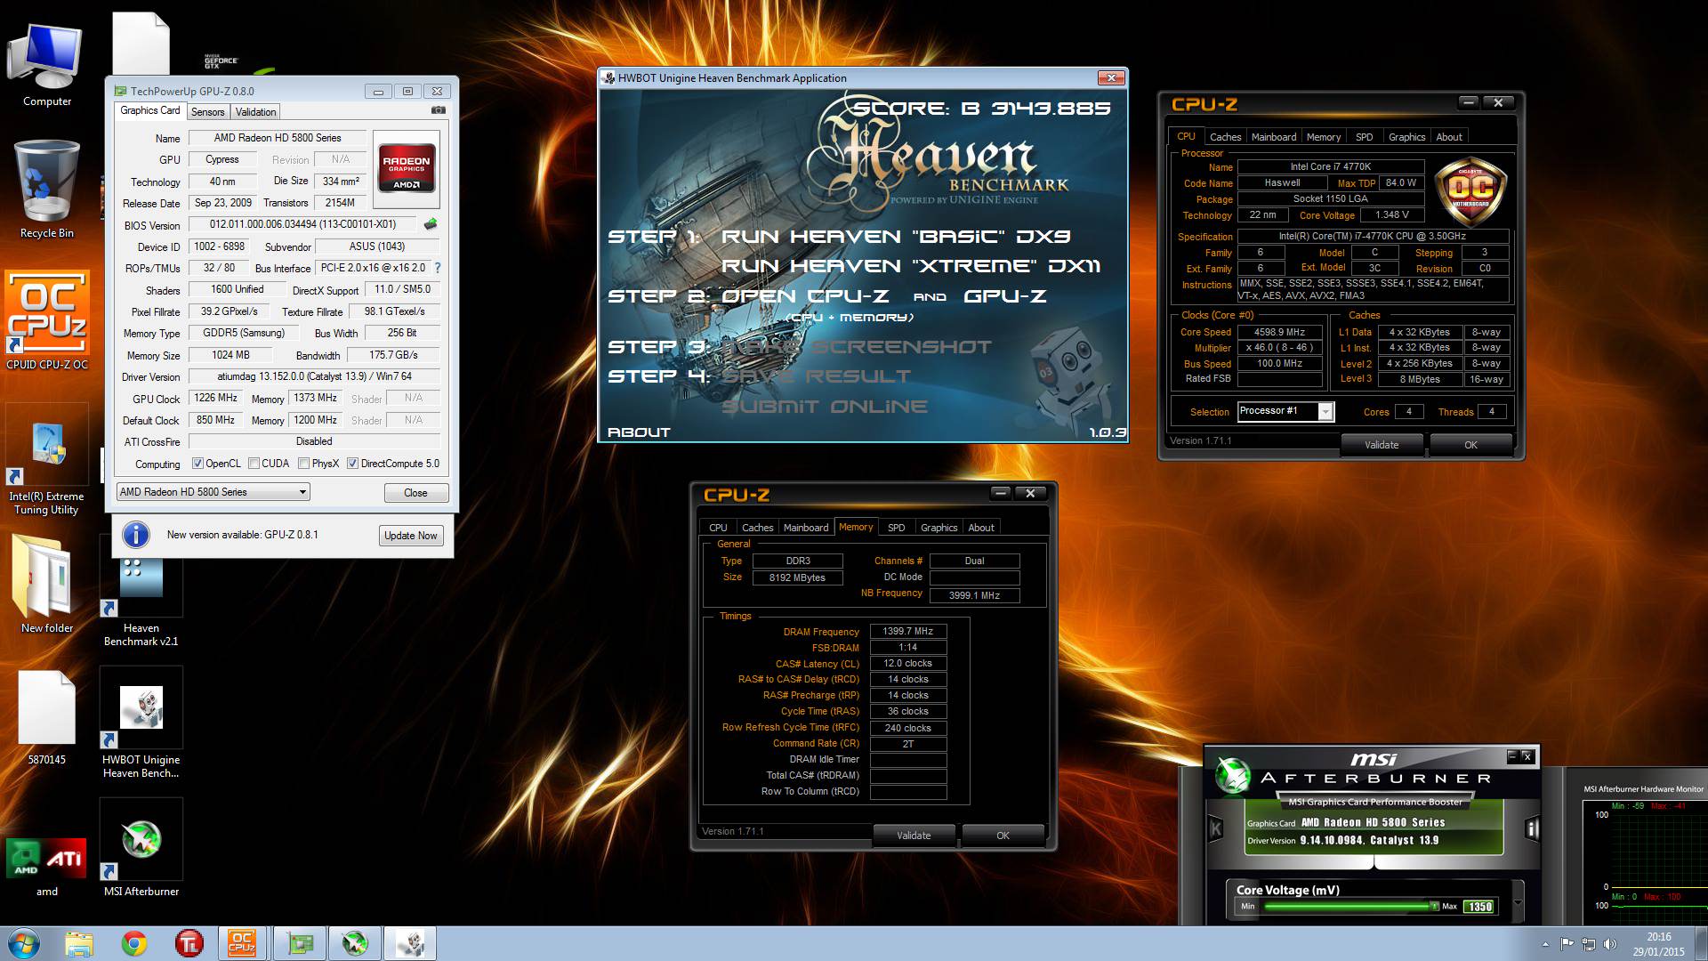Select the Computer desktop icon
The image size is (1708, 961).
pos(46,65)
